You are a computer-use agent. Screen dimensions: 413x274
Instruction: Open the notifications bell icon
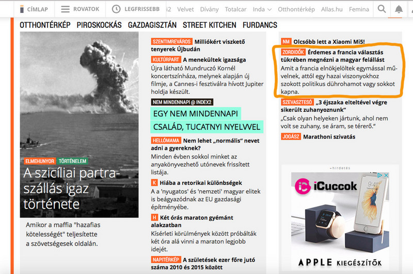[x=399, y=9]
